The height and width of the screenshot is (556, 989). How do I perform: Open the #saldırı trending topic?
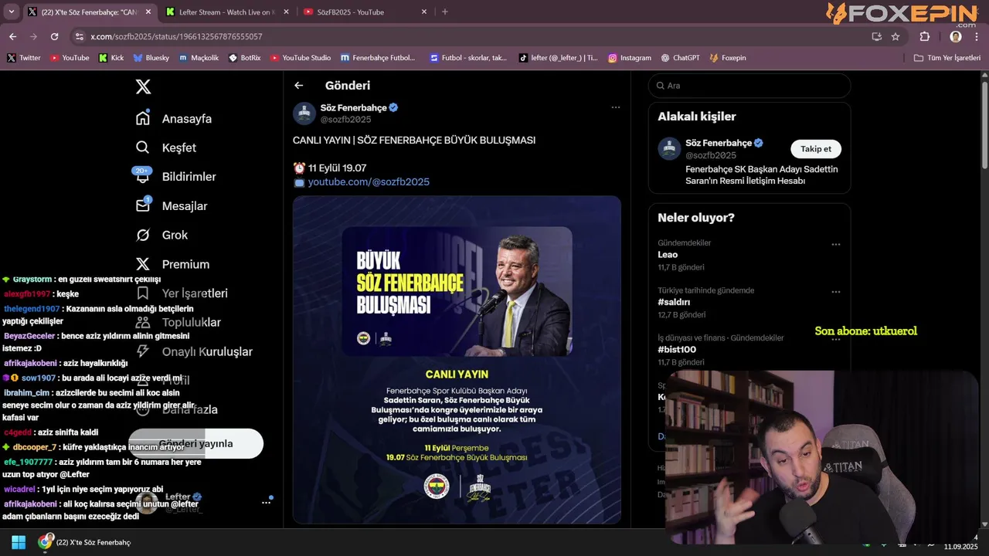(674, 302)
